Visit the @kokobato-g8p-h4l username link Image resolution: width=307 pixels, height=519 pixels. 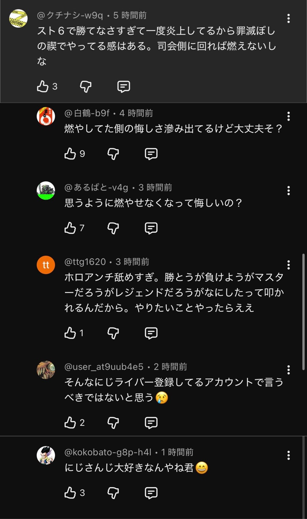(108, 452)
